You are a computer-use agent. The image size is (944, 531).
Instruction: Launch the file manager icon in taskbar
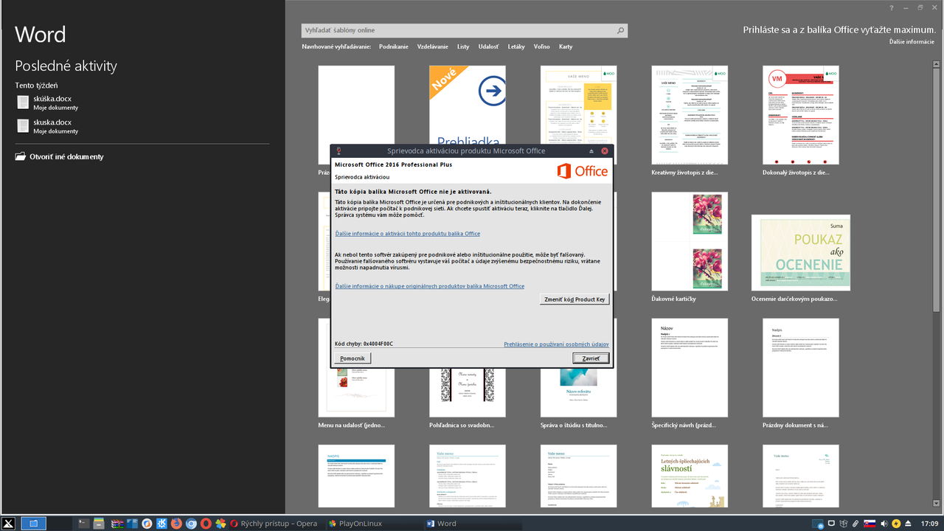click(99, 524)
